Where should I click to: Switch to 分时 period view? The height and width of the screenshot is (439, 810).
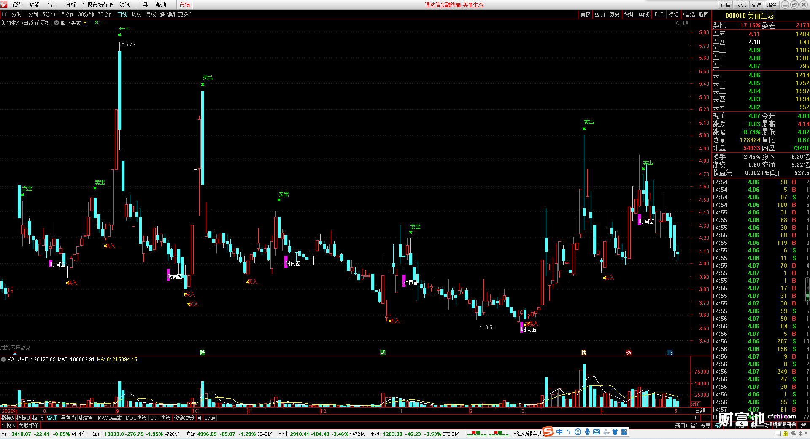pyautogui.click(x=17, y=14)
